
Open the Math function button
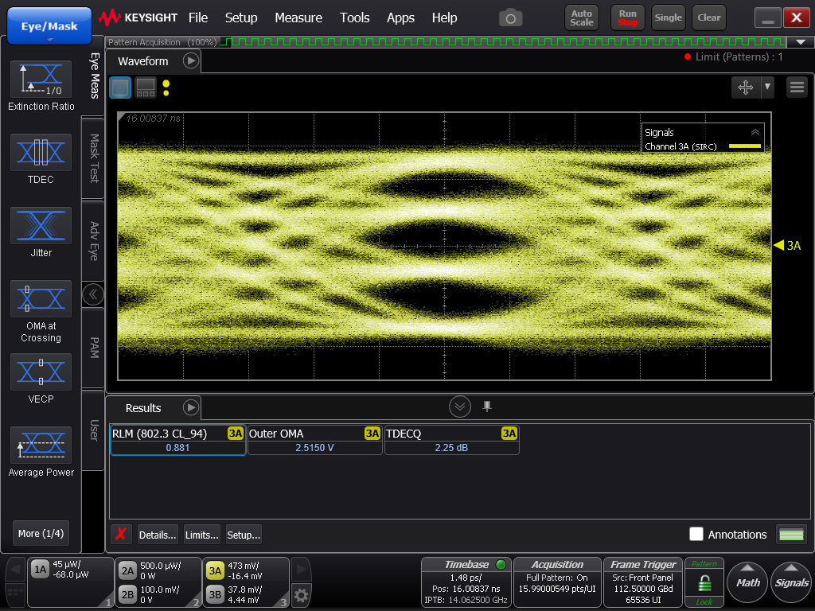point(747,582)
